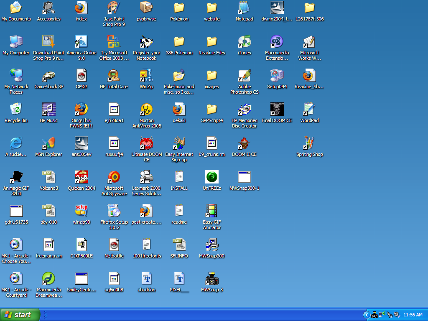This screenshot has width=428, height=321.
Task: Select the abaddon font file
Action: (146, 278)
